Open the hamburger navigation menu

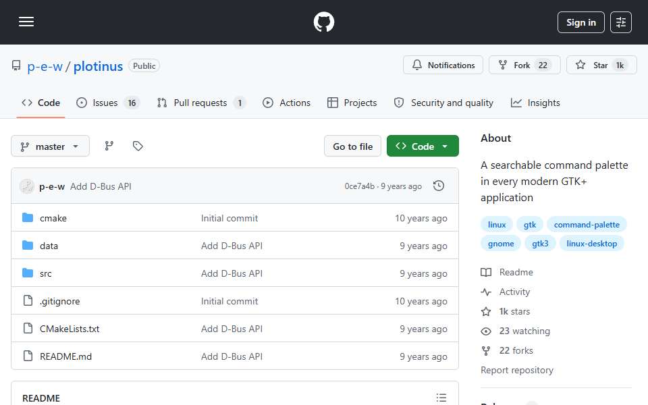[x=26, y=22]
